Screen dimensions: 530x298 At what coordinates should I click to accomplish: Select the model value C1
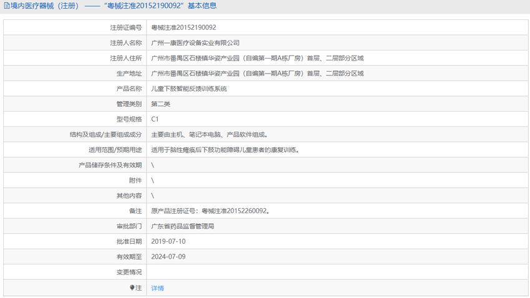(x=155, y=119)
